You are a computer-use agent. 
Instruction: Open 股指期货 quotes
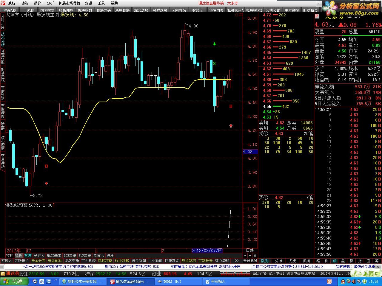click(66, 10)
